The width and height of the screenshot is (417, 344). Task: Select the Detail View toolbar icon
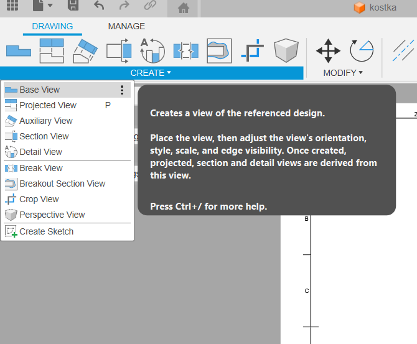152,51
